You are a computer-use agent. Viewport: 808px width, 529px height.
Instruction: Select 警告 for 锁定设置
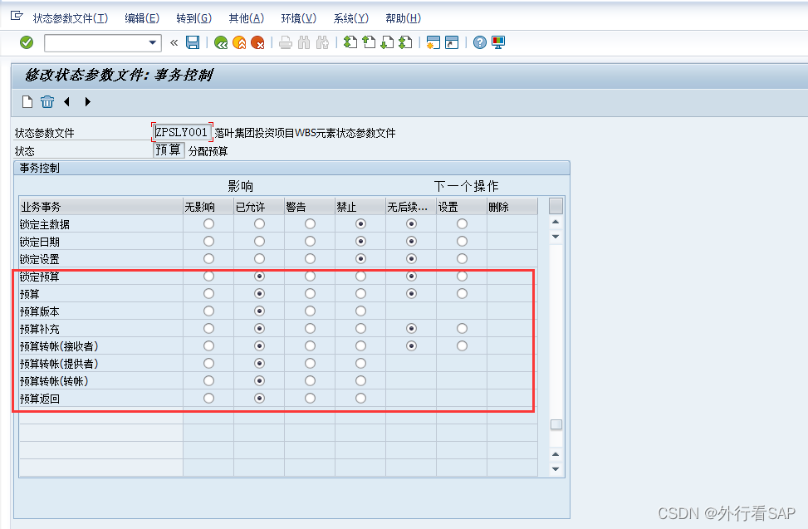(x=310, y=258)
